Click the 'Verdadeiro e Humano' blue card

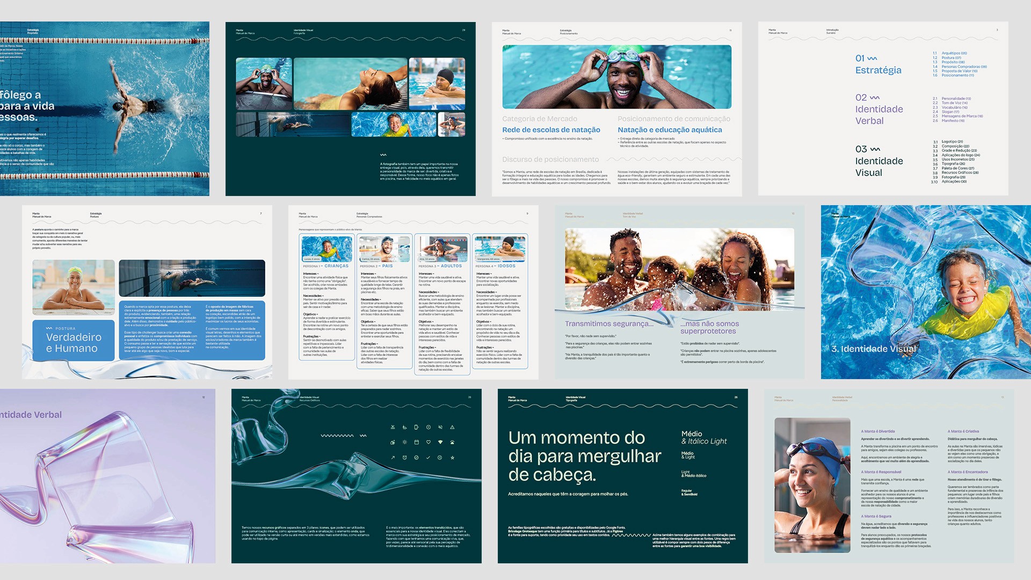(74, 340)
